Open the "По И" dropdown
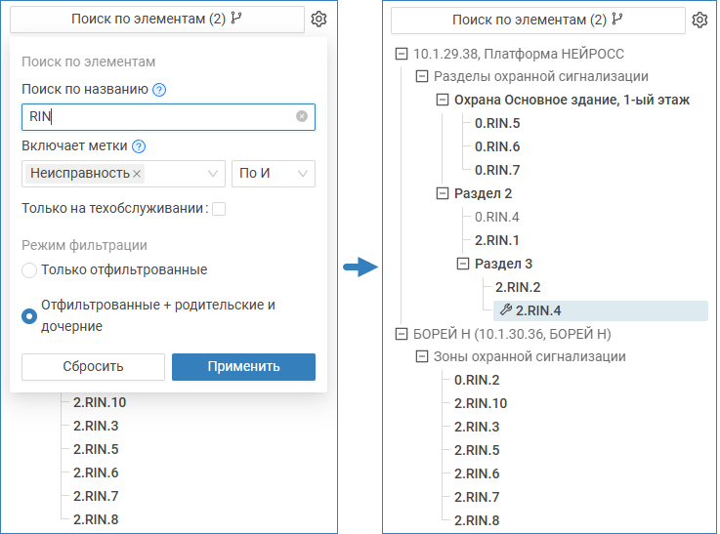 click(273, 174)
